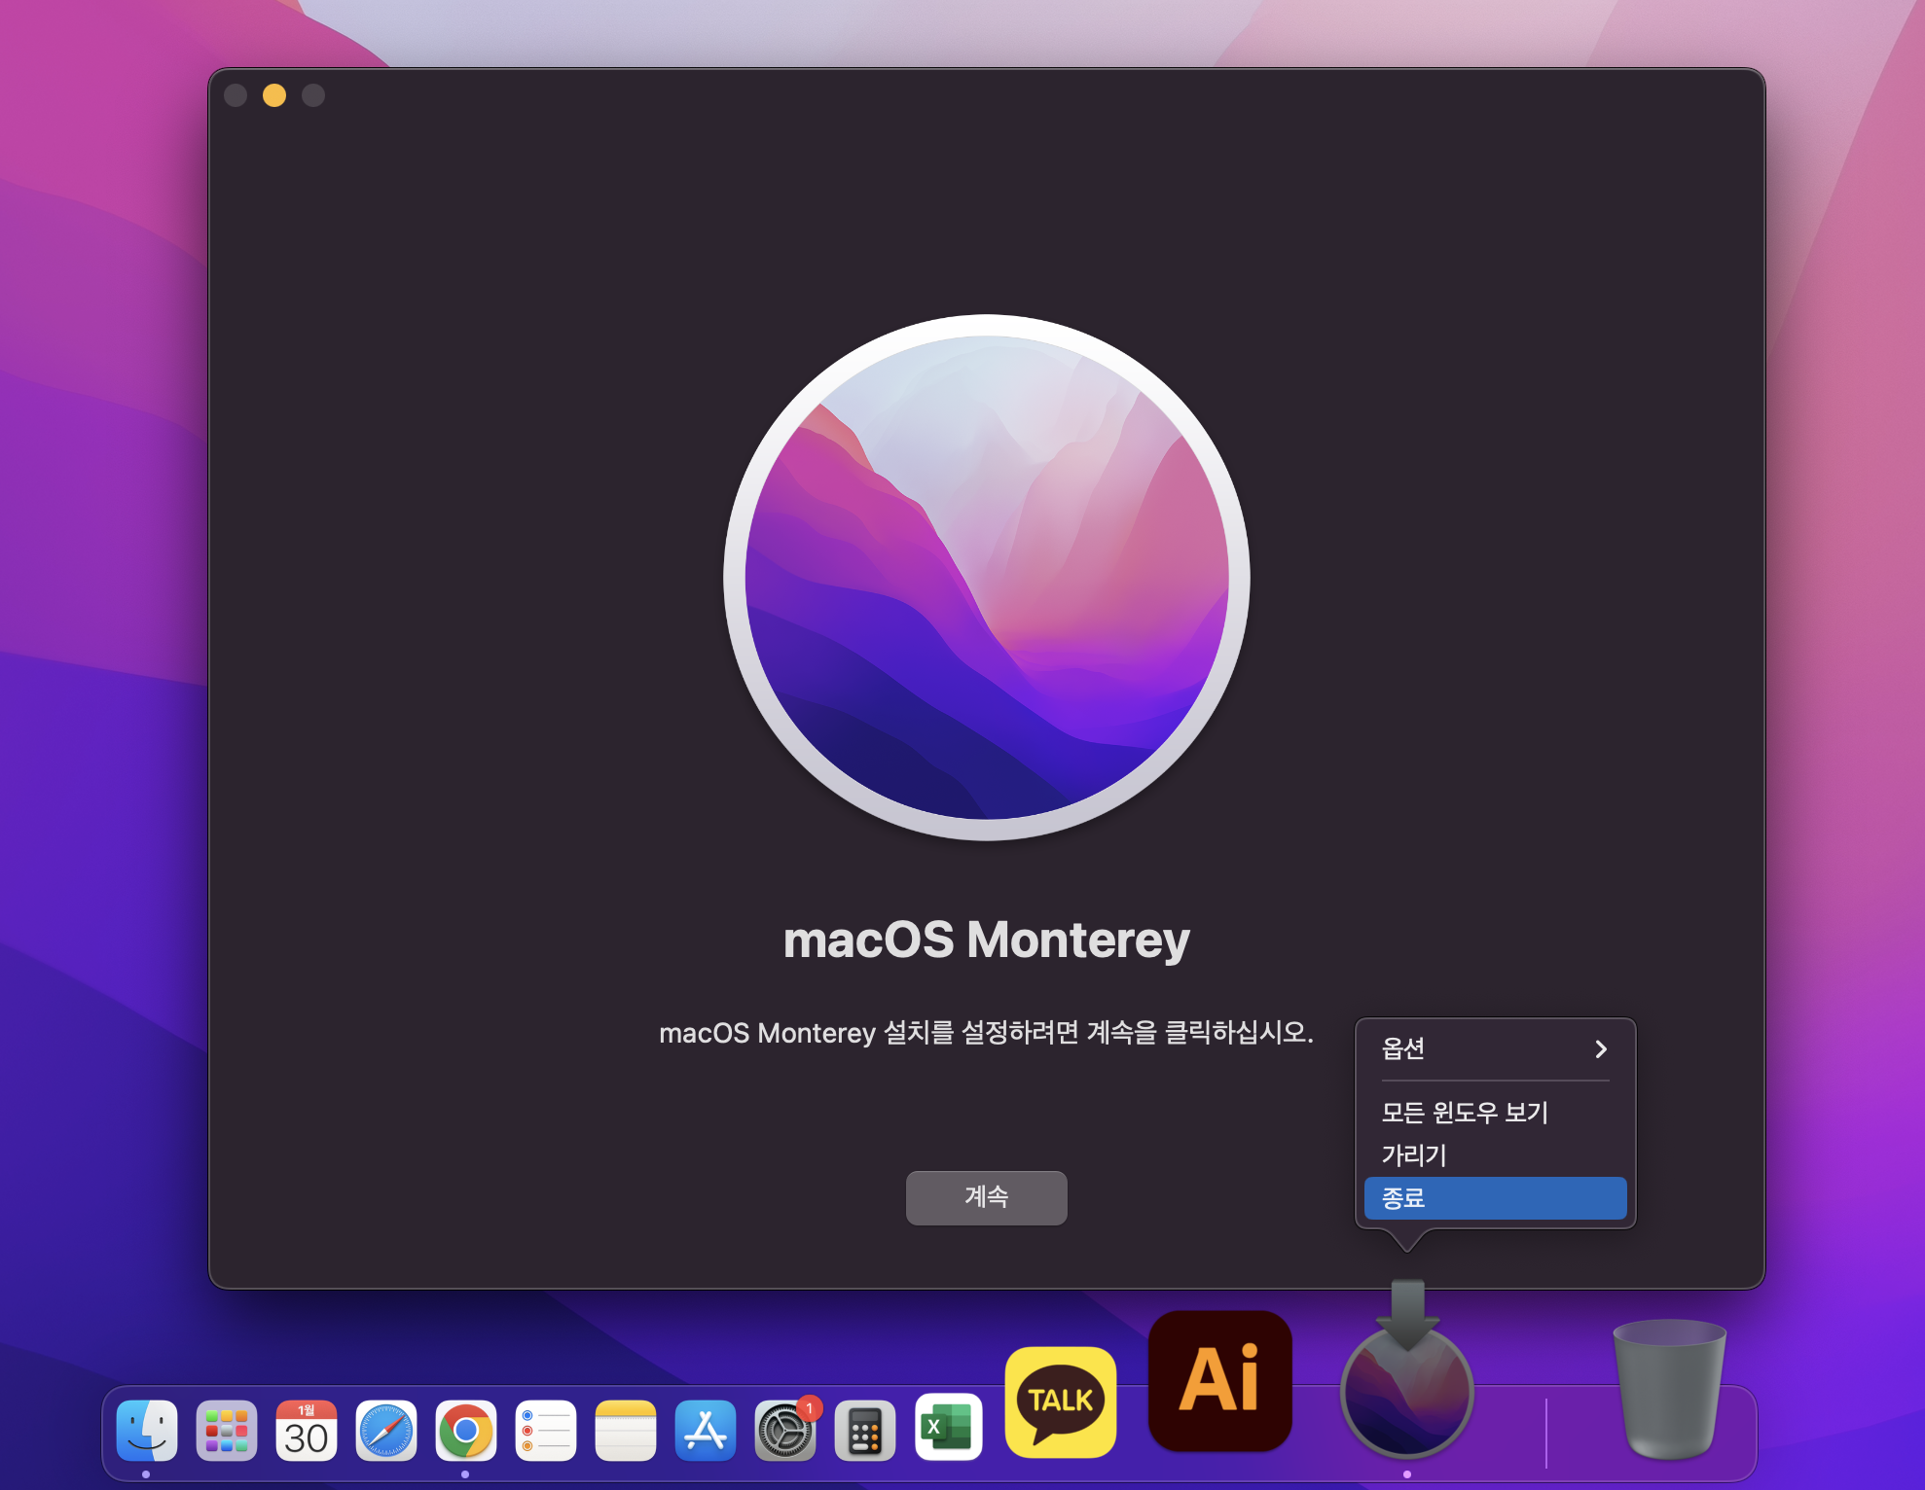This screenshot has width=1925, height=1490.
Task: Open the Trash in the dock
Action: (x=1669, y=1389)
